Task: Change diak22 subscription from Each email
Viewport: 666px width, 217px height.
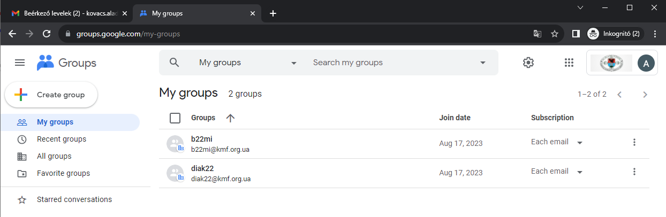Action: pyautogui.click(x=557, y=172)
